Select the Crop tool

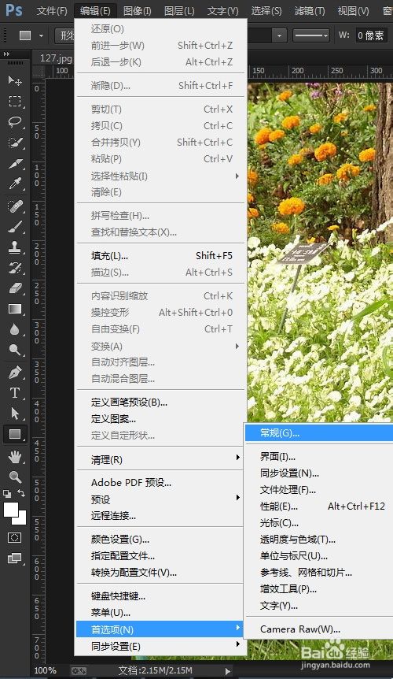coord(15,164)
